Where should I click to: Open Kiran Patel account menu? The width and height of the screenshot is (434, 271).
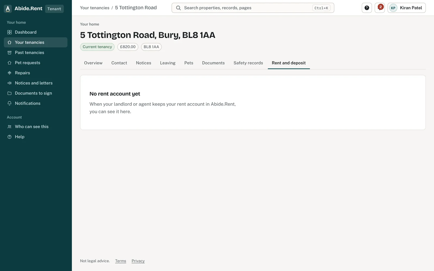click(407, 8)
